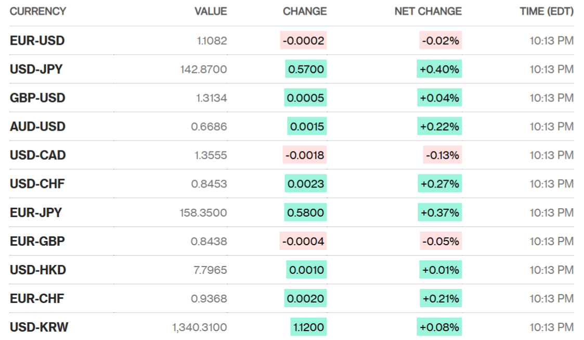The image size is (584, 340).
Task: Open USD-CAD quote details
Action: tap(37, 155)
